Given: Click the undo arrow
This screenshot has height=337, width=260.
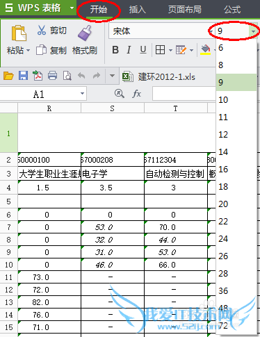Looking at the screenshot, I should tap(81, 76).
